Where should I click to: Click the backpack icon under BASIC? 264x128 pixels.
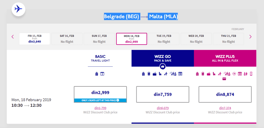[x=97, y=74]
